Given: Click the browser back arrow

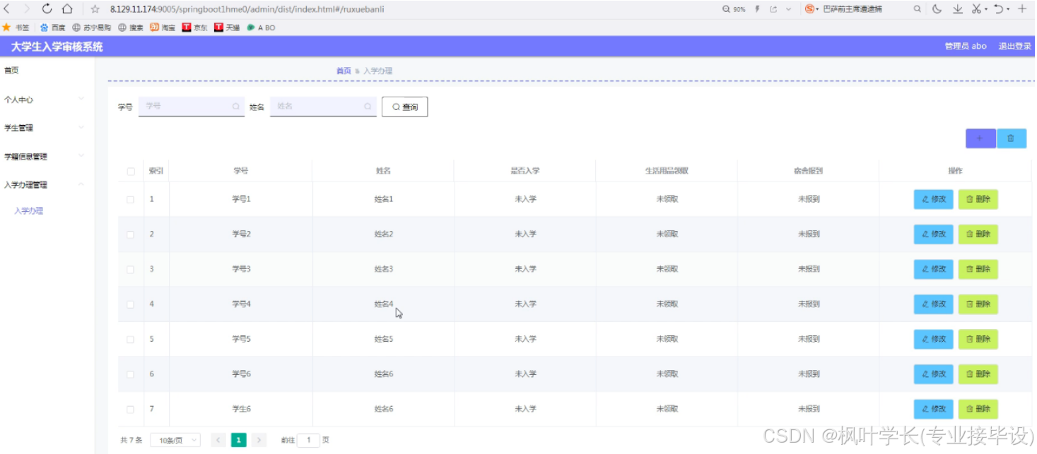Looking at the screenshot, I should coord(7,8).
